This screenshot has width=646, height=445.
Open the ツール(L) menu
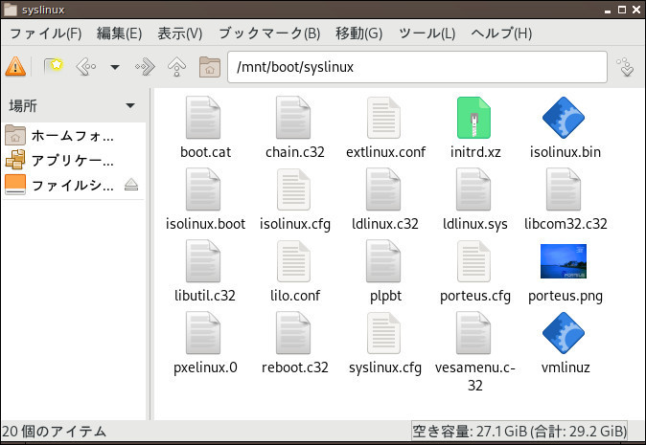pos(427,33)
